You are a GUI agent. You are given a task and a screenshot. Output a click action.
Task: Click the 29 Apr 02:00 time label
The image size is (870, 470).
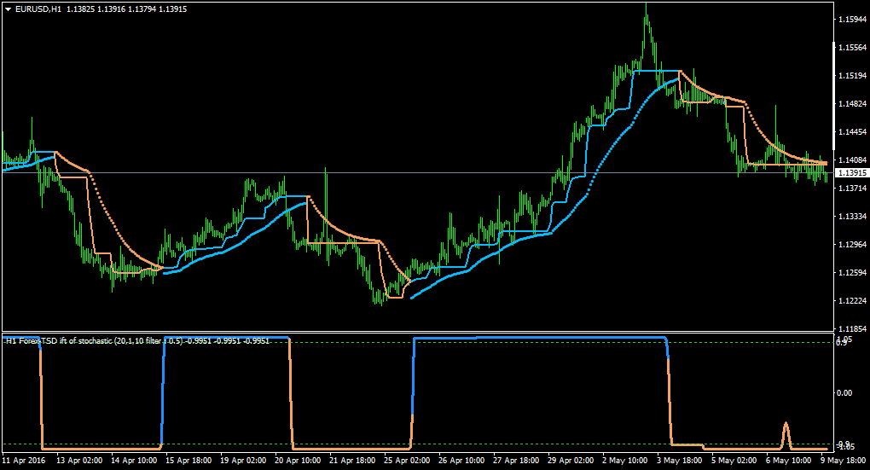(x=571, y=460)
